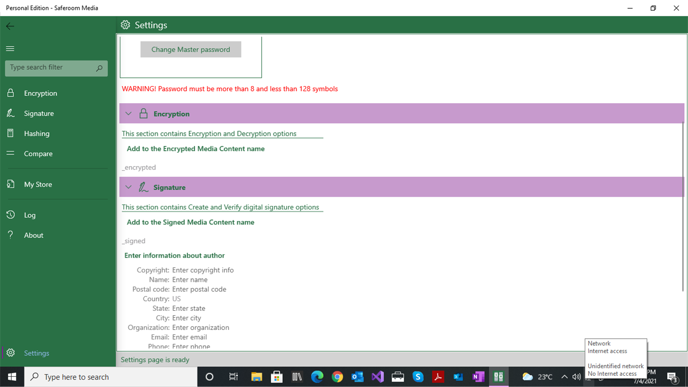Open the Signature pen icon in sidebar
The image size is (688, 387).
(x=10, y=113)
